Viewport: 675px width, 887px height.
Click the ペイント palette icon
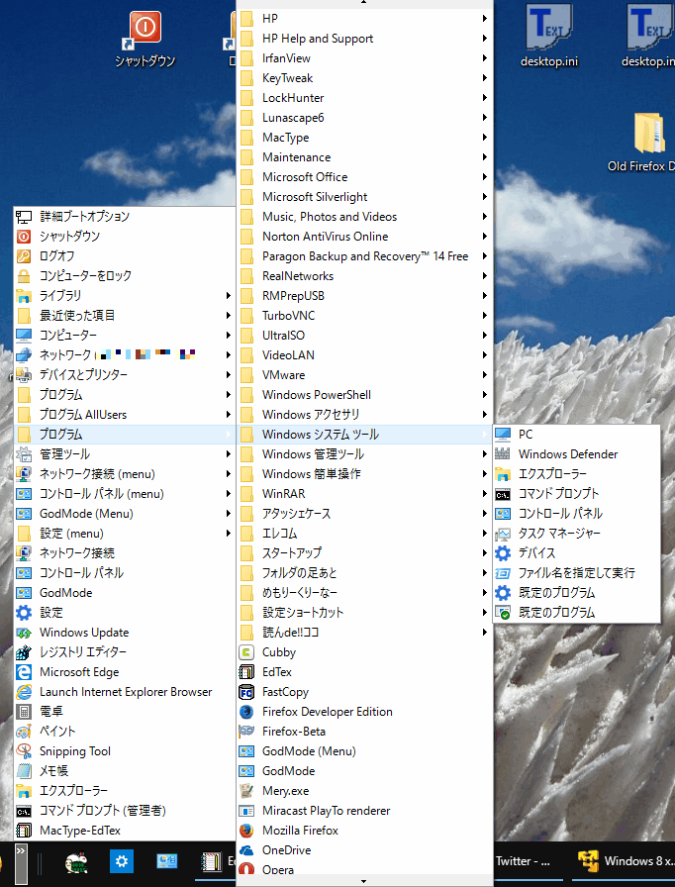tap(24, 732)
